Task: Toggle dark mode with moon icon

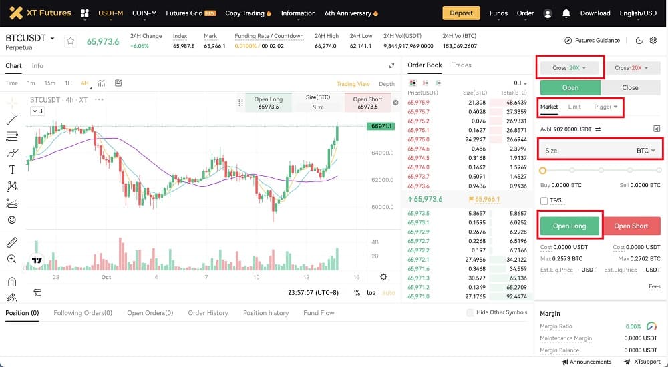Action: [639, 41]
